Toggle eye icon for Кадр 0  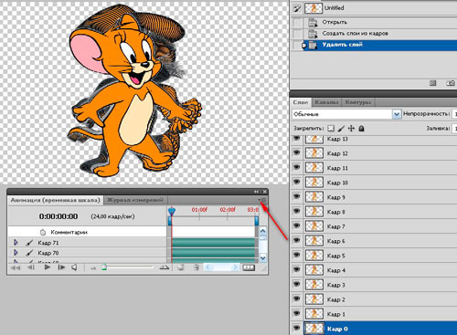coord(296,328)
